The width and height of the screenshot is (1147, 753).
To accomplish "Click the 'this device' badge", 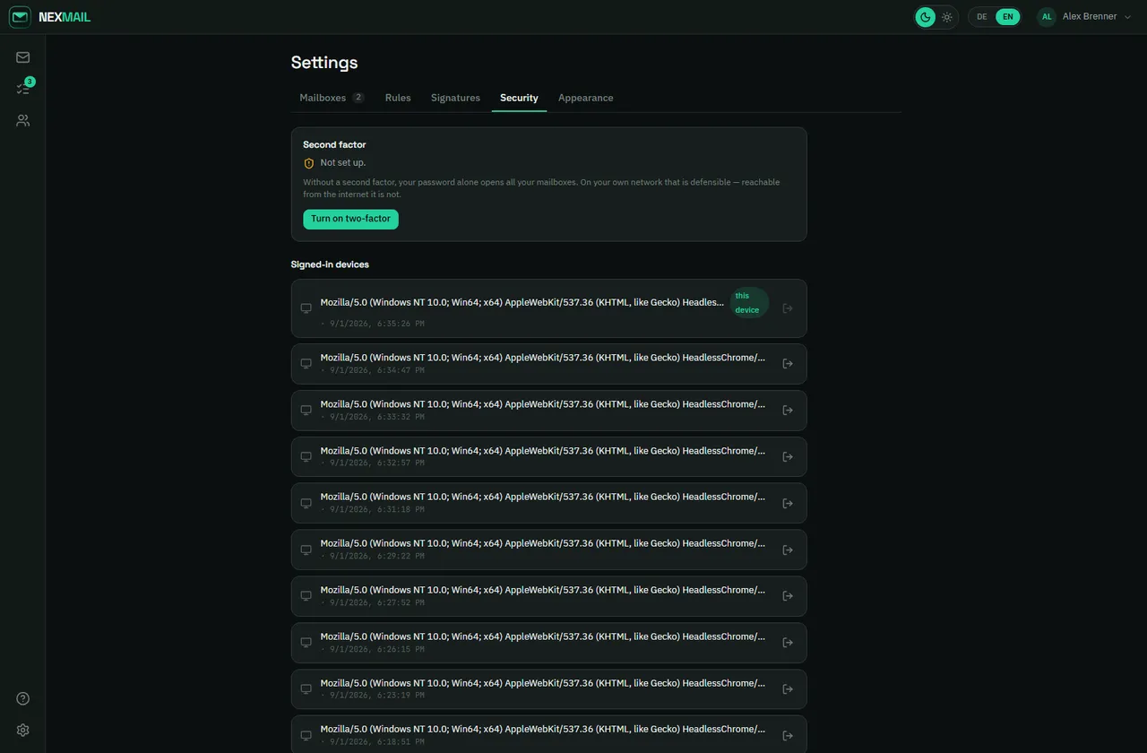I will (x=749, y=303).
